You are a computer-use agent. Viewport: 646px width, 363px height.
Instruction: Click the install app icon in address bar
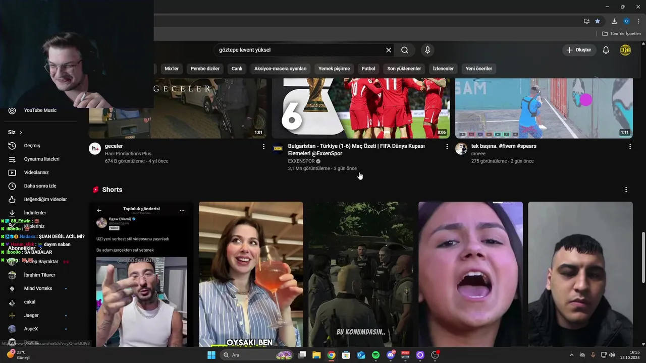(x=586, y=21)
